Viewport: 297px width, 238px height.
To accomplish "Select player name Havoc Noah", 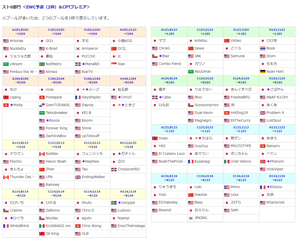I will coord(56,162).
